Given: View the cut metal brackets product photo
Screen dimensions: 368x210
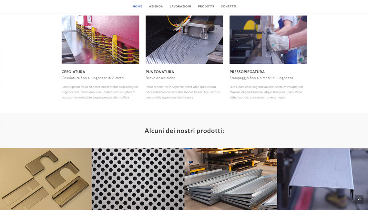Looking at the screenshot, I should coord(46,179).
